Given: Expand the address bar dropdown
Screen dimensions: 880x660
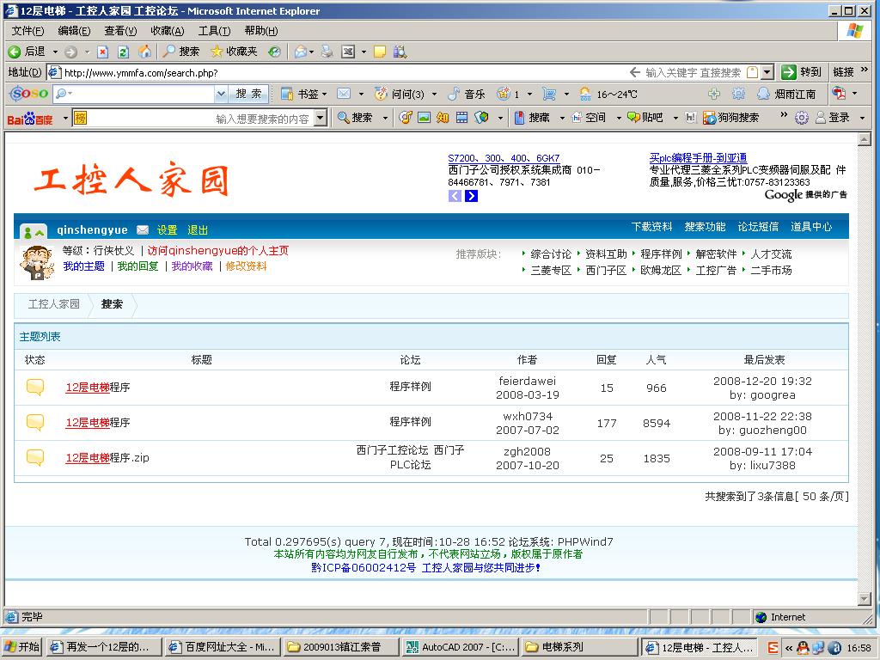Looking at the screenshot, I should 767,72.
